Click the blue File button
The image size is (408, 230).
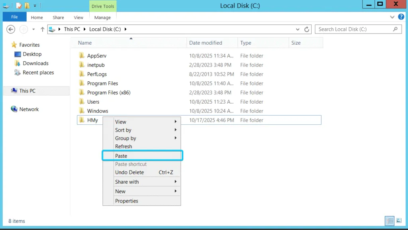pyautogui.click(x=14, y=17)
